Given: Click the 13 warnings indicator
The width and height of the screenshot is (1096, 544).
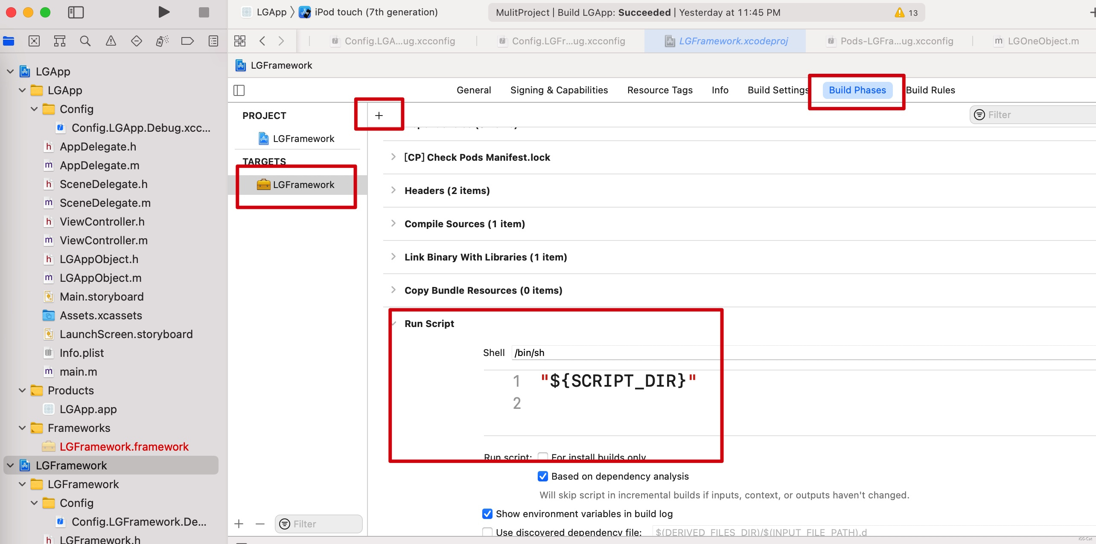Looking at the screenshot, I should [907, 13].
